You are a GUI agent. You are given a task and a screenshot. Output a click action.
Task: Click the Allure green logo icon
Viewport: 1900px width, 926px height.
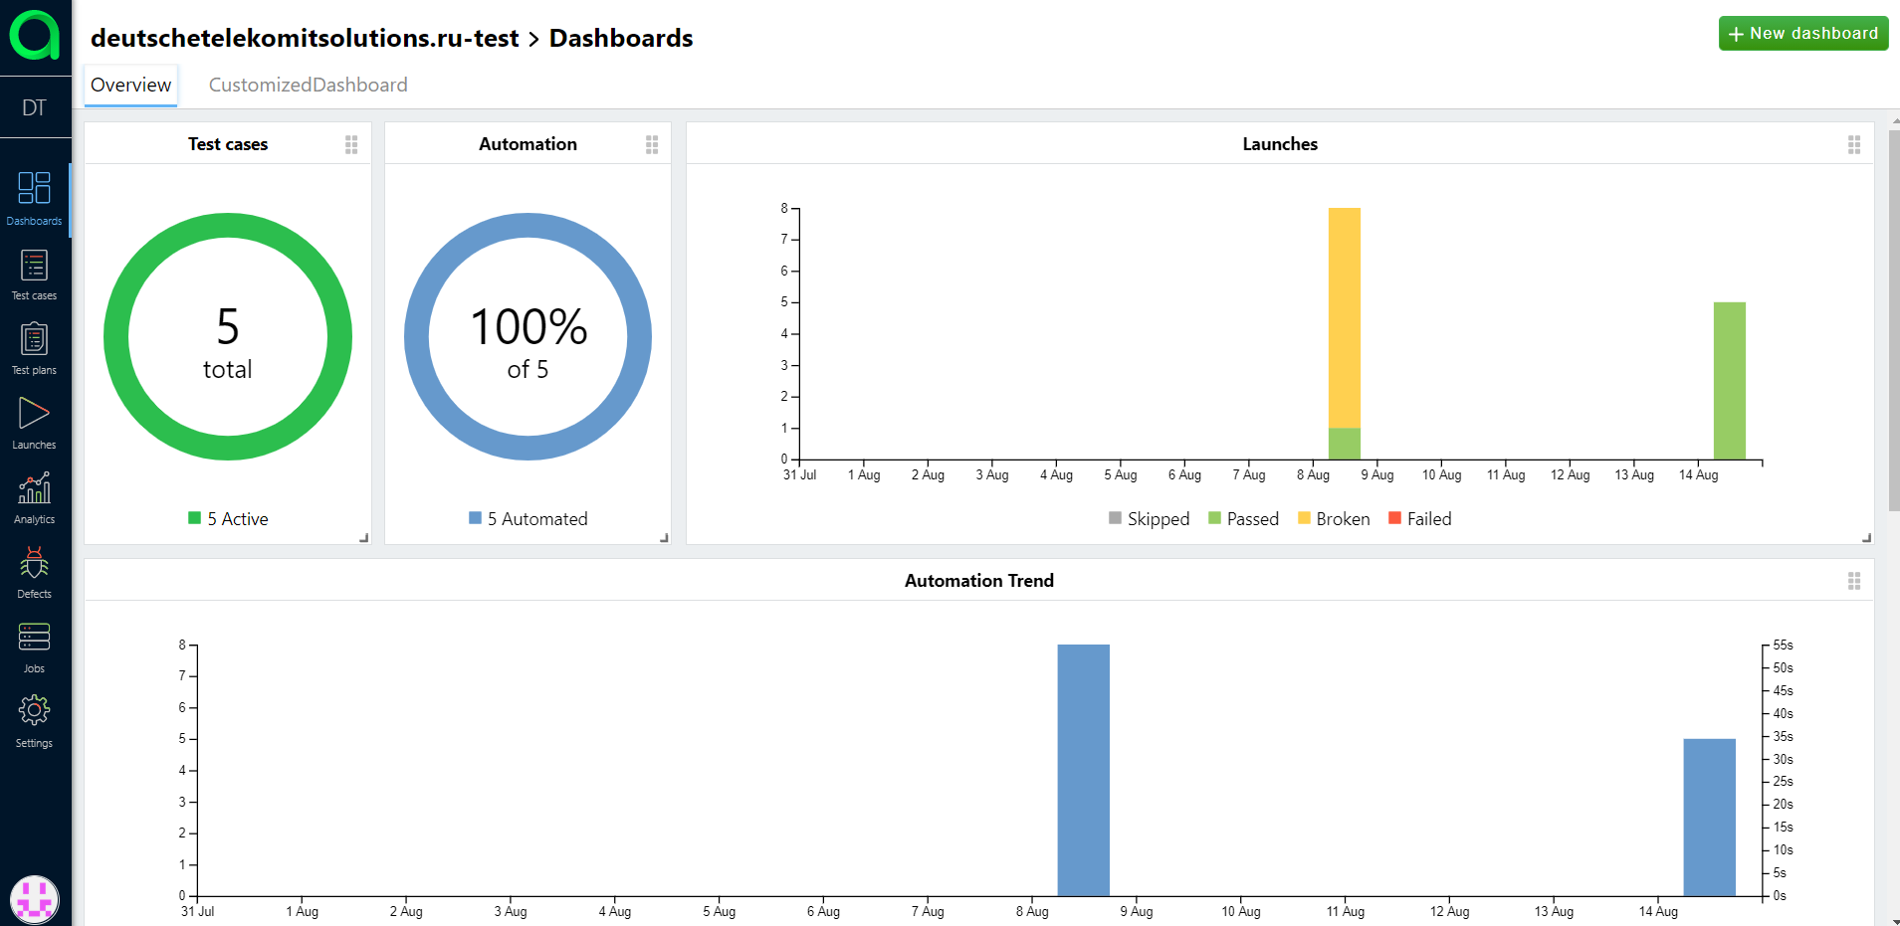tap(35, 35)
